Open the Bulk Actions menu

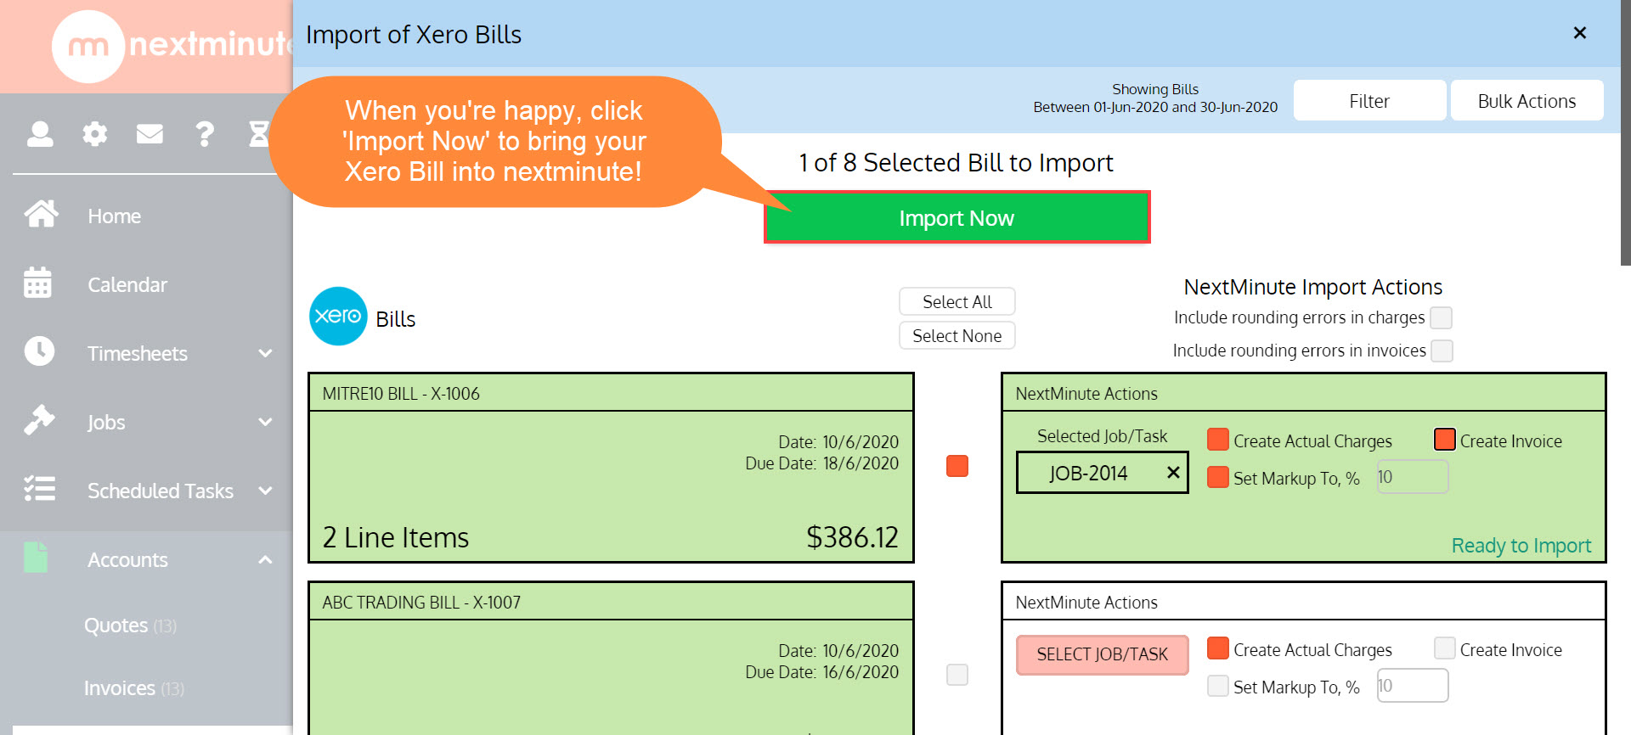point(1527,101)
